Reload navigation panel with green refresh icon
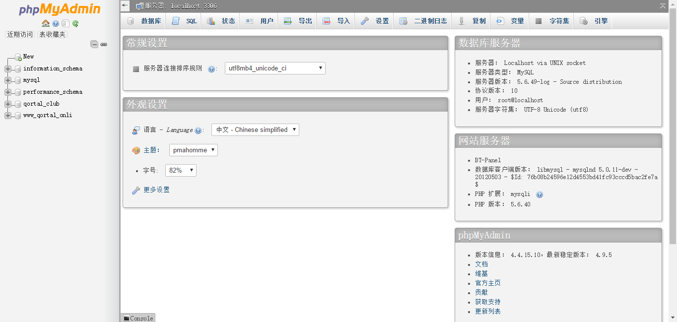The image size is (677, 322). (x=75, y=23)
